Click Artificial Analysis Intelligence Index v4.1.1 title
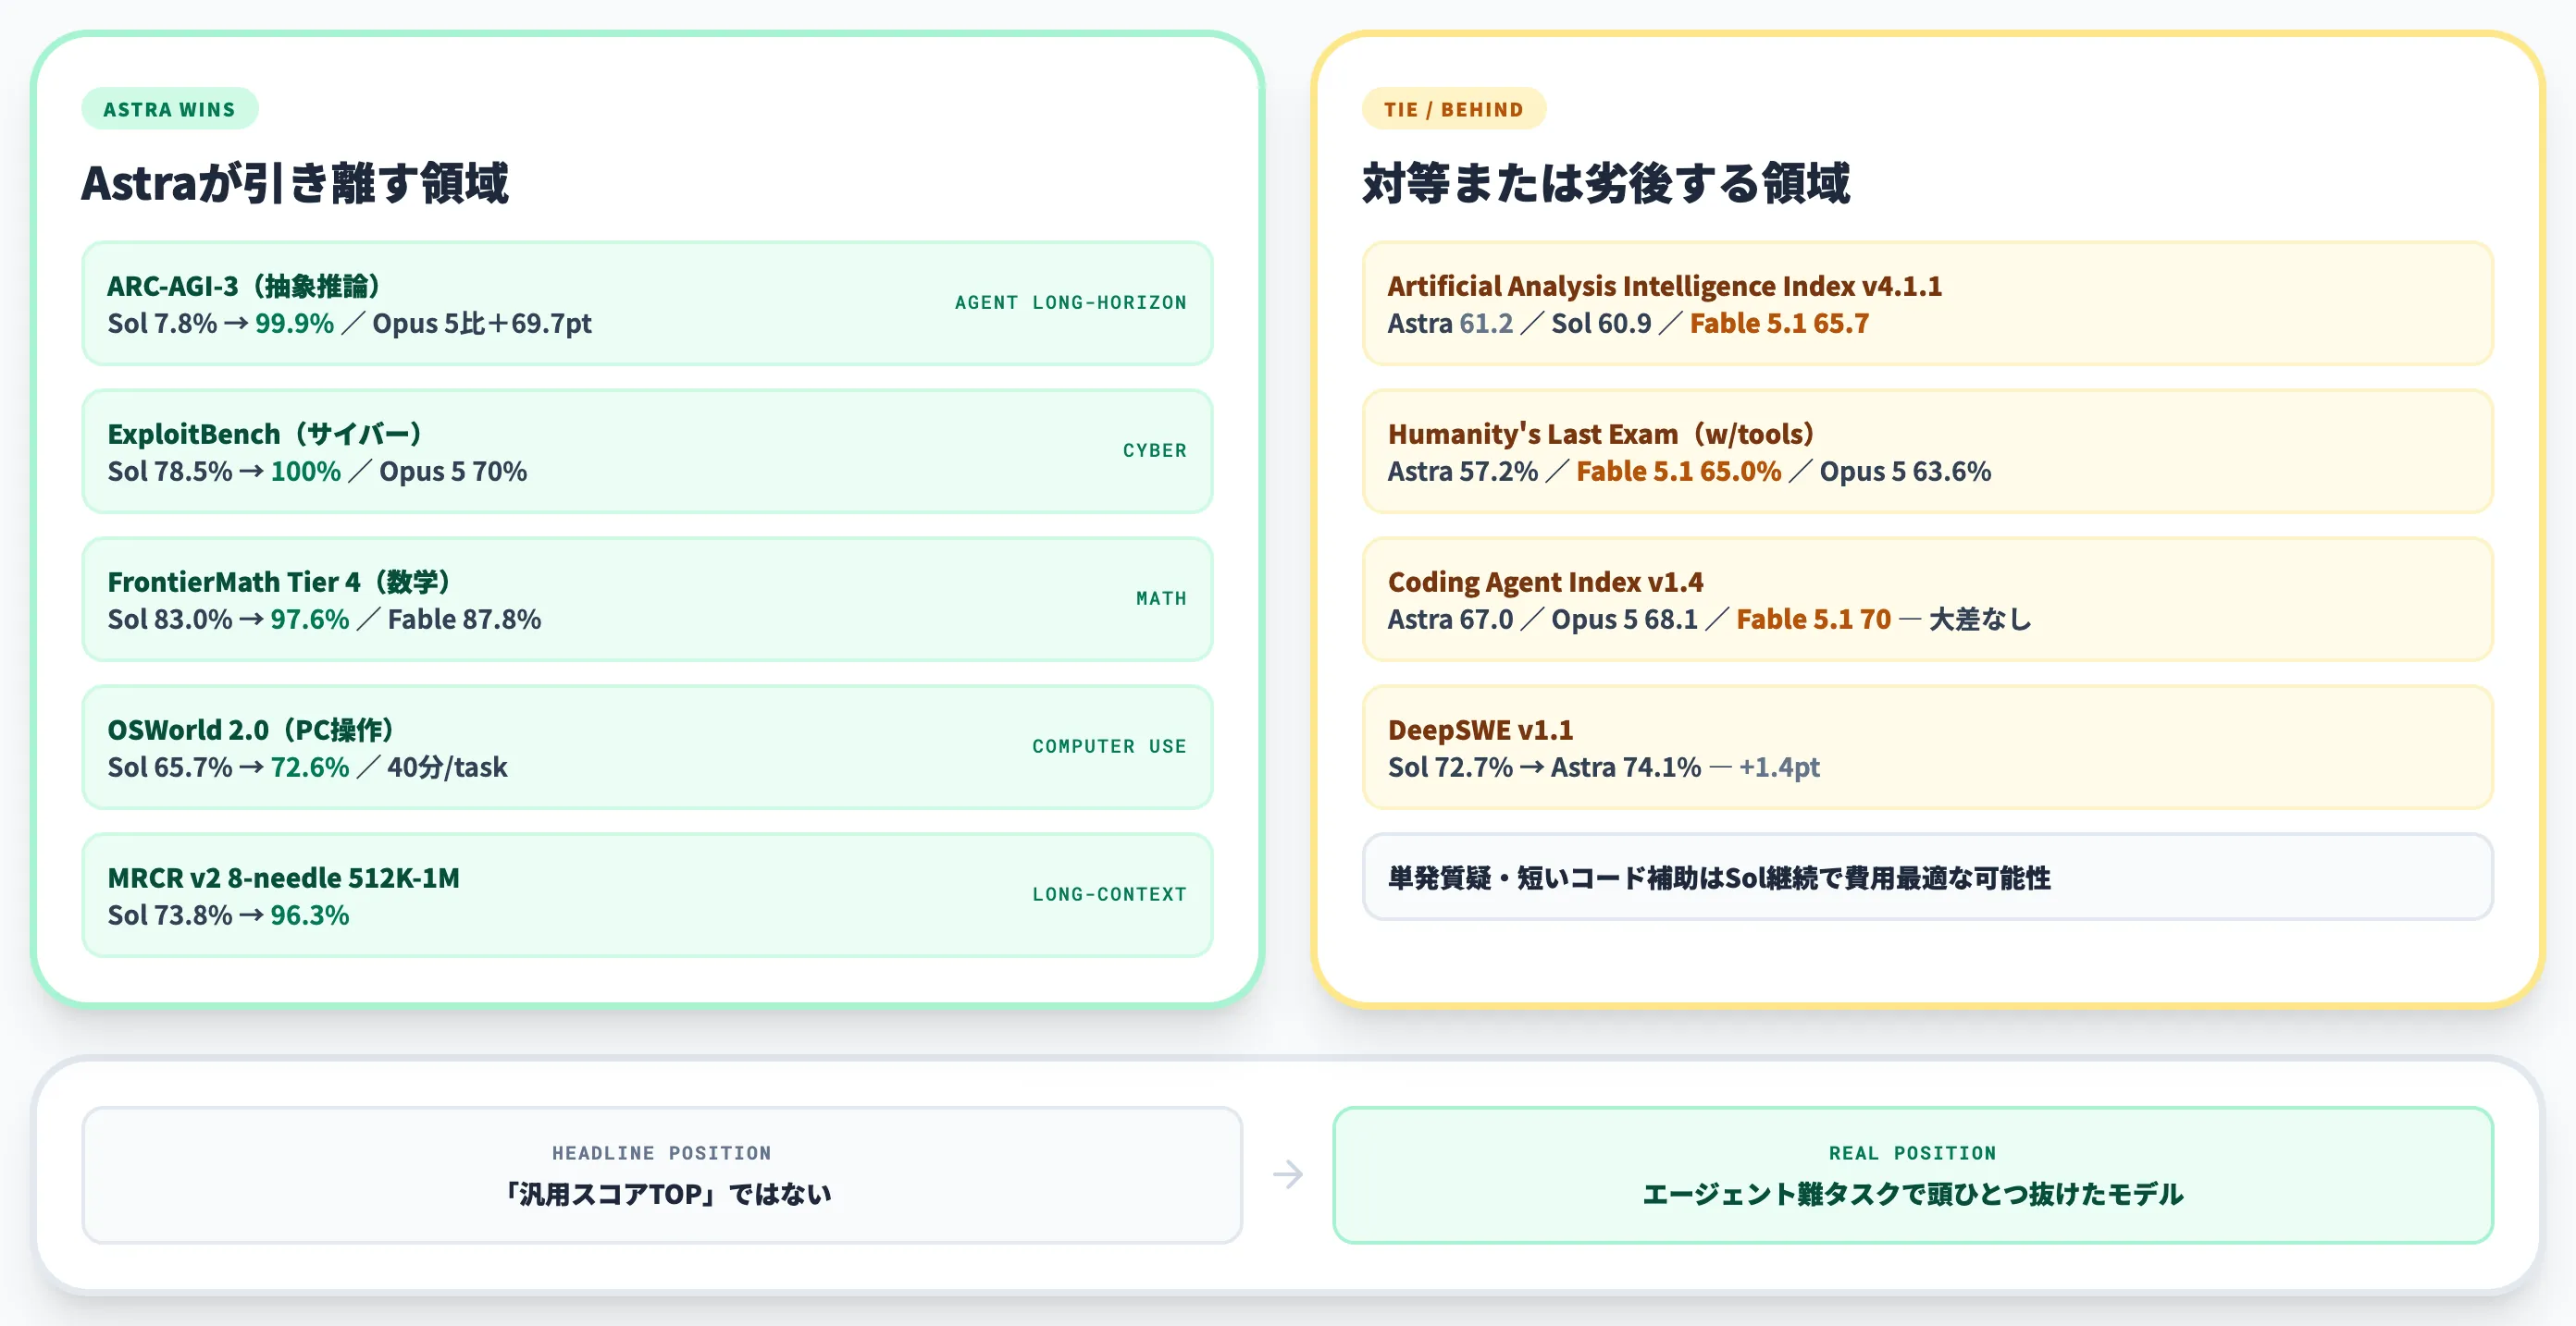This screenshot has width=2576, height=1326. point(1665,286)
